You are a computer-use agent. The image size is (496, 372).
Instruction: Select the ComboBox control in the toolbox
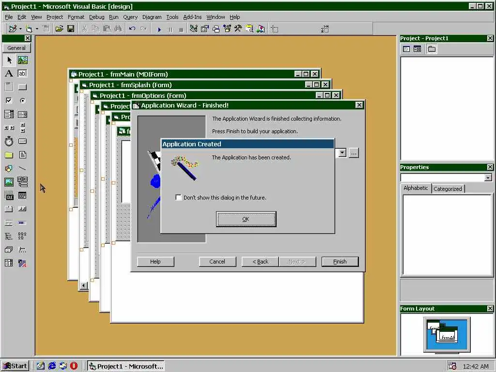9,114
